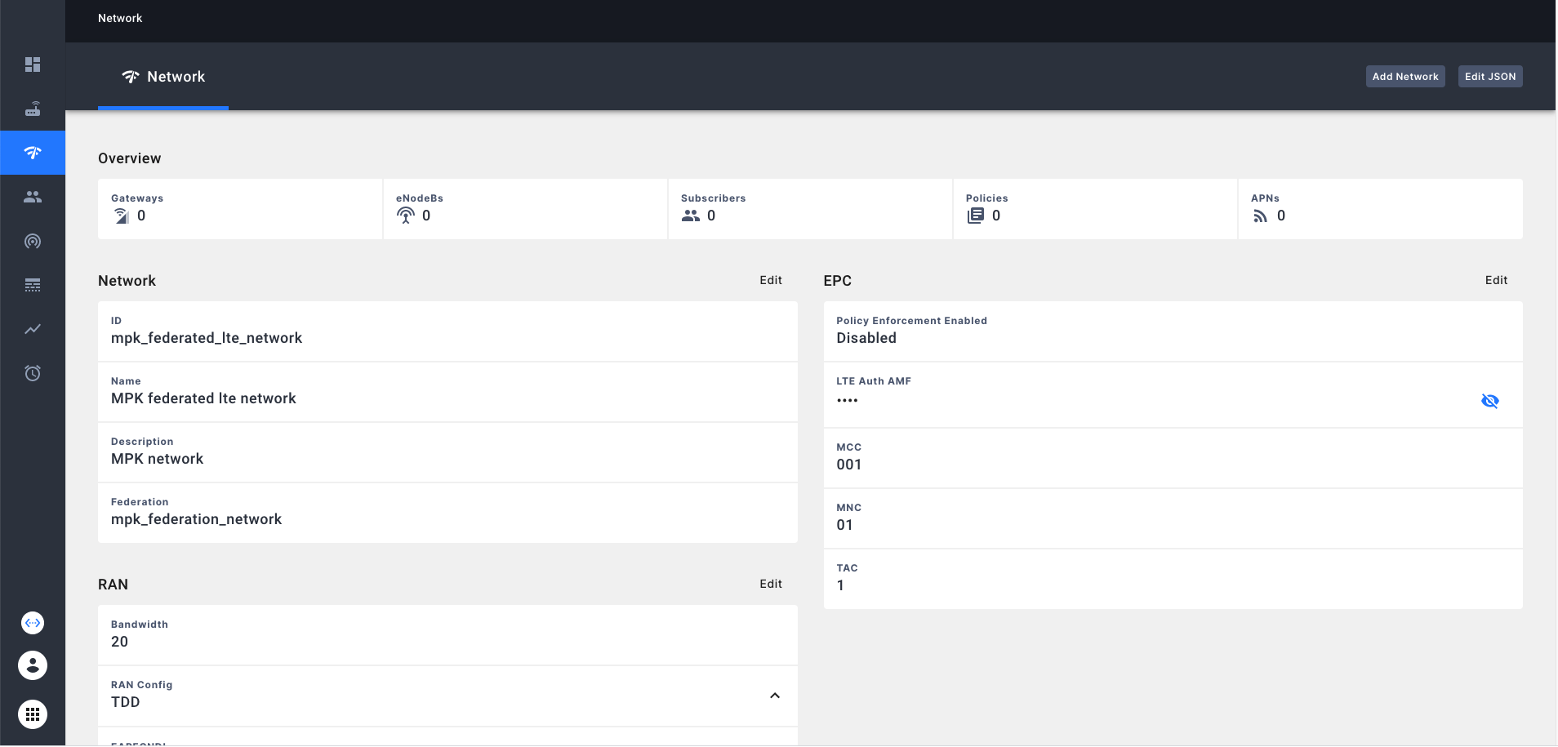Image resolution: width=1558 pixels, height=747 pixels.
Task: Click the network selector arrows icon
Action: pos(33,623)
